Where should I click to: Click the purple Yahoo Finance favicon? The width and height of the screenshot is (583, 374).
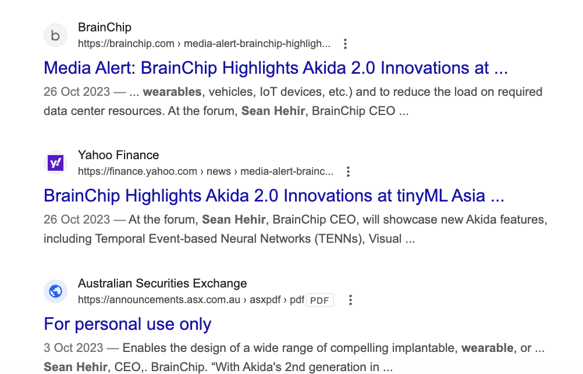tap(55, 163)
